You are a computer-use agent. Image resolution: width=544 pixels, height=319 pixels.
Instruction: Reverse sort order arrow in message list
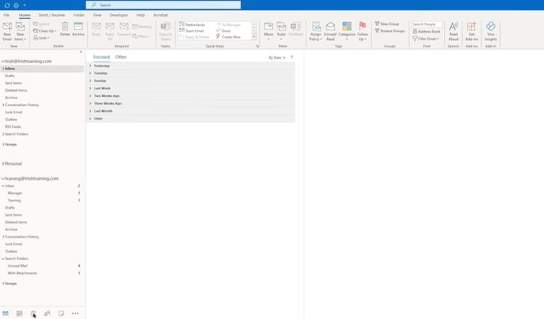(x=292, y=57)
